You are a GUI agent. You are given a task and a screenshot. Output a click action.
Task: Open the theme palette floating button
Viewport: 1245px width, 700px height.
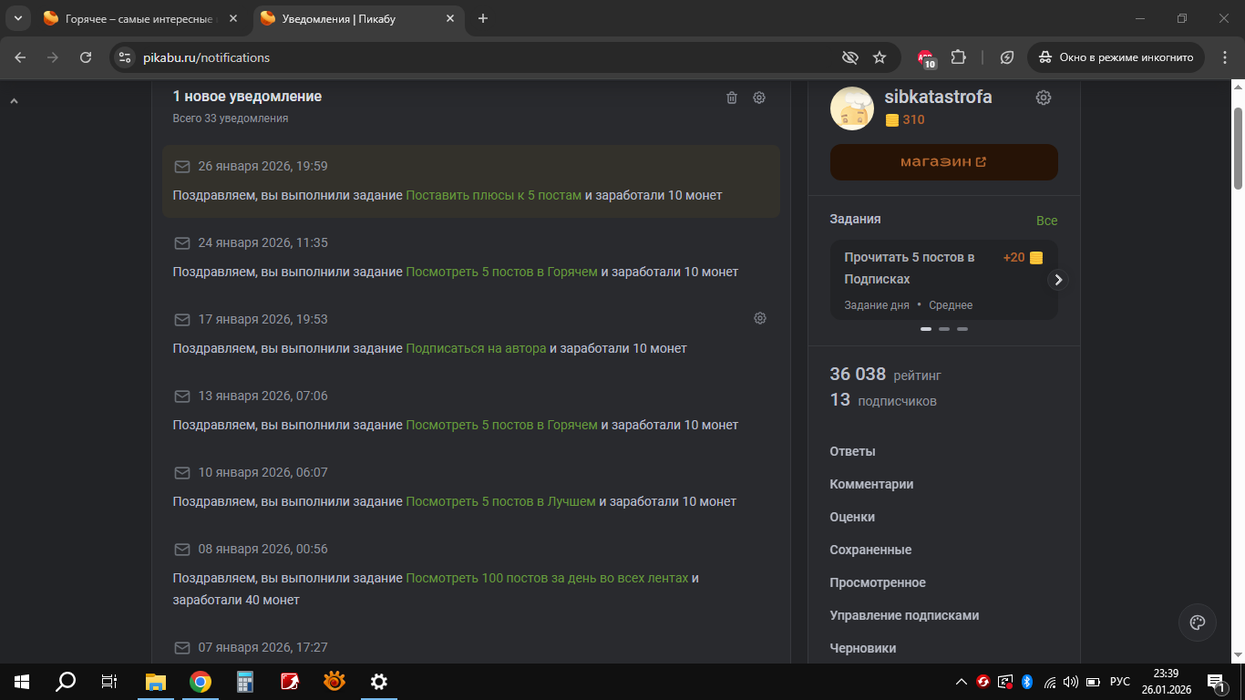pos(1197,623)
